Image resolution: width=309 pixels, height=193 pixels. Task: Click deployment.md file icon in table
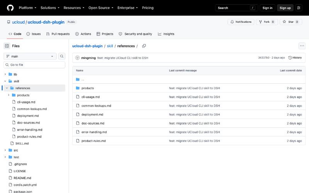click(78, 114)
